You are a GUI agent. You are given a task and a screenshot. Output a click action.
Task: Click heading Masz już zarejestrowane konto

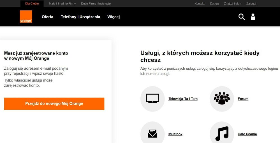point(36,56)
